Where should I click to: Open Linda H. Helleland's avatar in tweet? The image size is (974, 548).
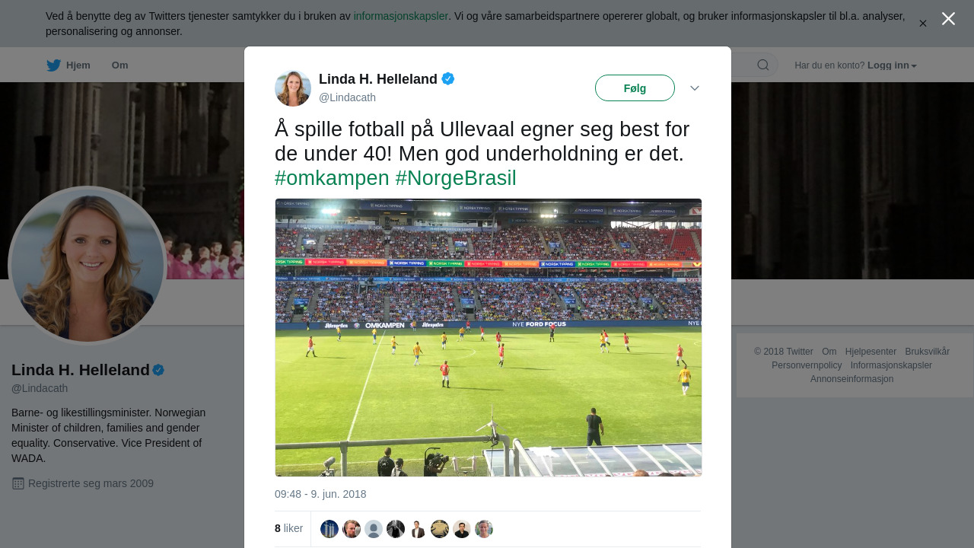pyautogui.click(x=293, y=88)
